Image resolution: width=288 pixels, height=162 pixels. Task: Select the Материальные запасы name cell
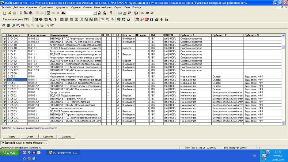pos(75,73)
